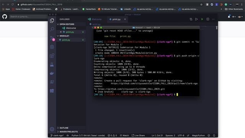
Task: Click the outlined run play icon in editor toolbar
Action: [x=196, y=19]
